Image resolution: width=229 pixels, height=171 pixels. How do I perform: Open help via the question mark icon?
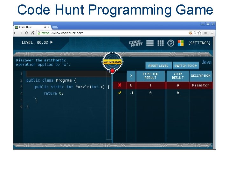coord(171,43)
